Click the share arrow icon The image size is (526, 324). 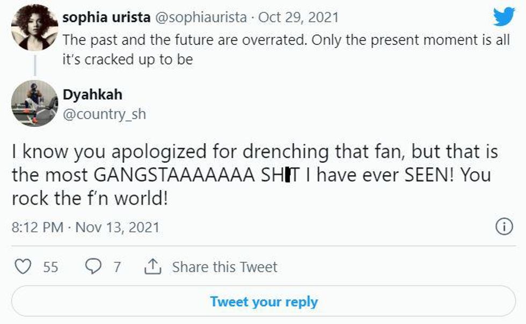(153, 266)
